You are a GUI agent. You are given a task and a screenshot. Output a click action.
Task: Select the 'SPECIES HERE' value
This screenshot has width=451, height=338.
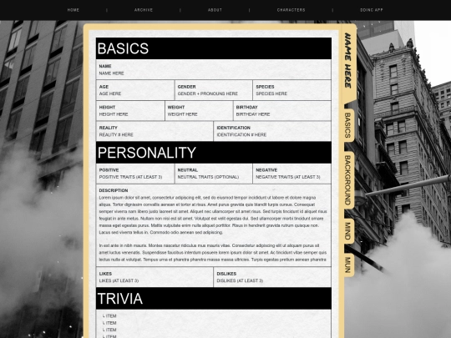click(x=271, y=93)
